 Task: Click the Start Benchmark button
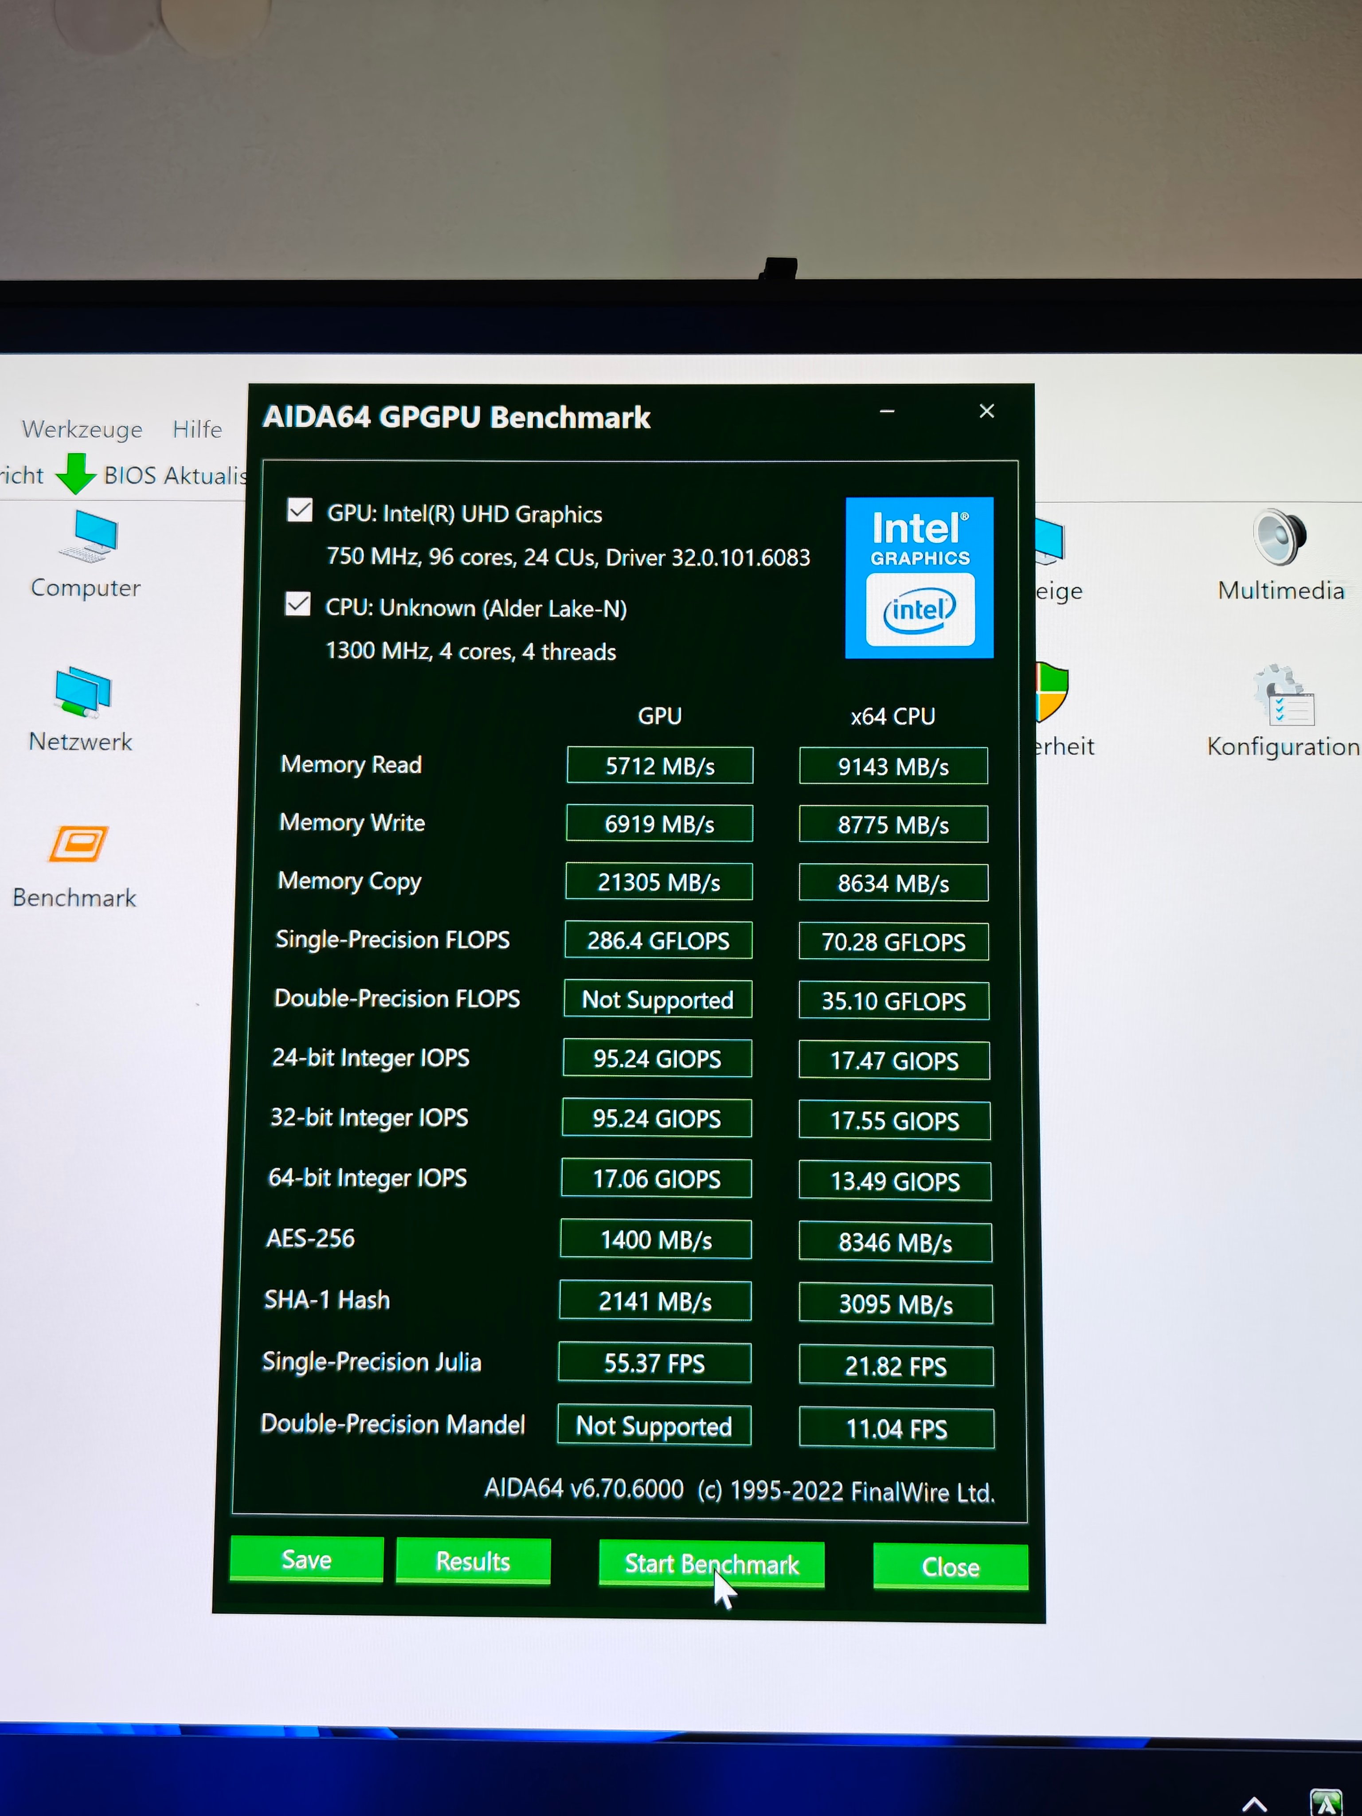point(711,1564)
